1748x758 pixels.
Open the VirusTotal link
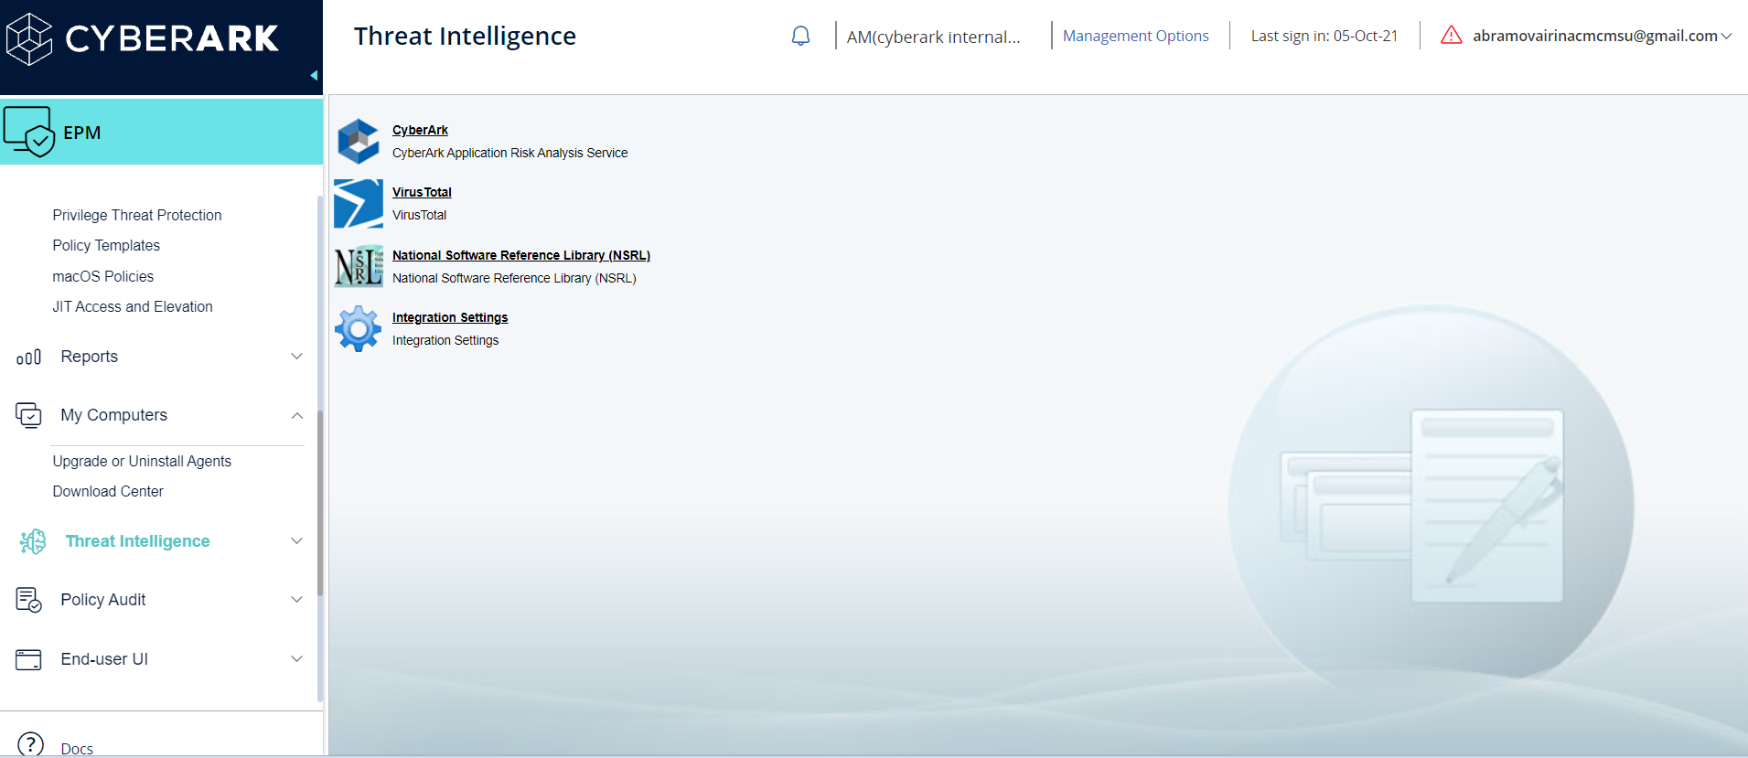[422, 192]
